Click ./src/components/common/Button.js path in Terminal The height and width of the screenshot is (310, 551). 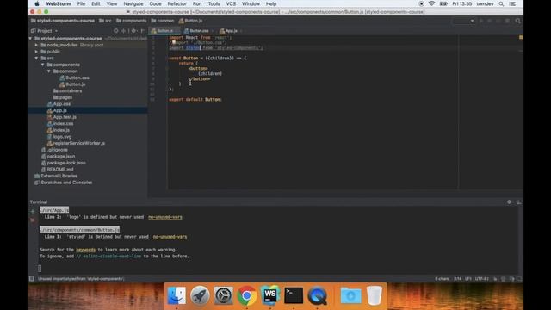(79, 230)
